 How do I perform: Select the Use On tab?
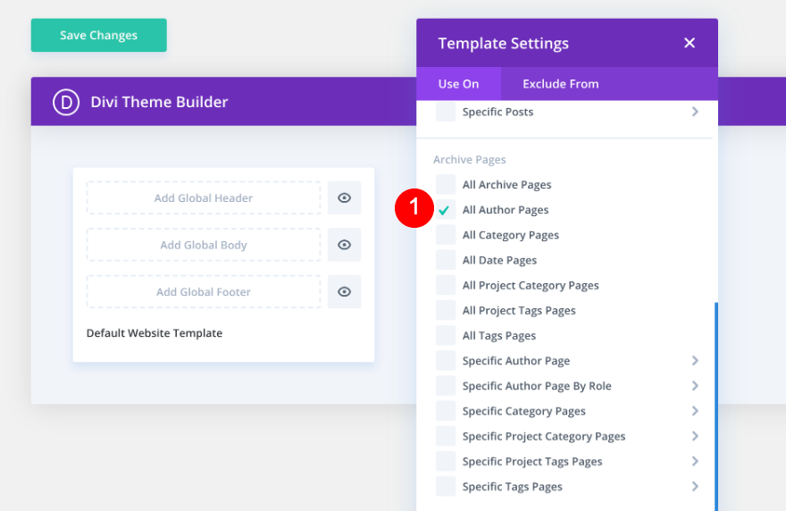tap(458, 84)
